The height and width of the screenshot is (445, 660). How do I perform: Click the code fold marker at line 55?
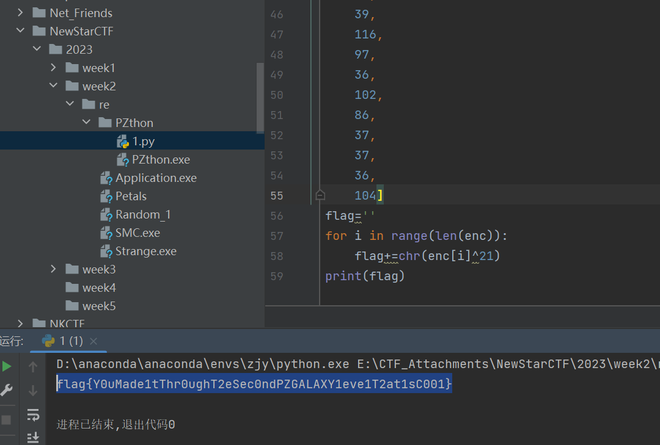click(x=320, y=195)
